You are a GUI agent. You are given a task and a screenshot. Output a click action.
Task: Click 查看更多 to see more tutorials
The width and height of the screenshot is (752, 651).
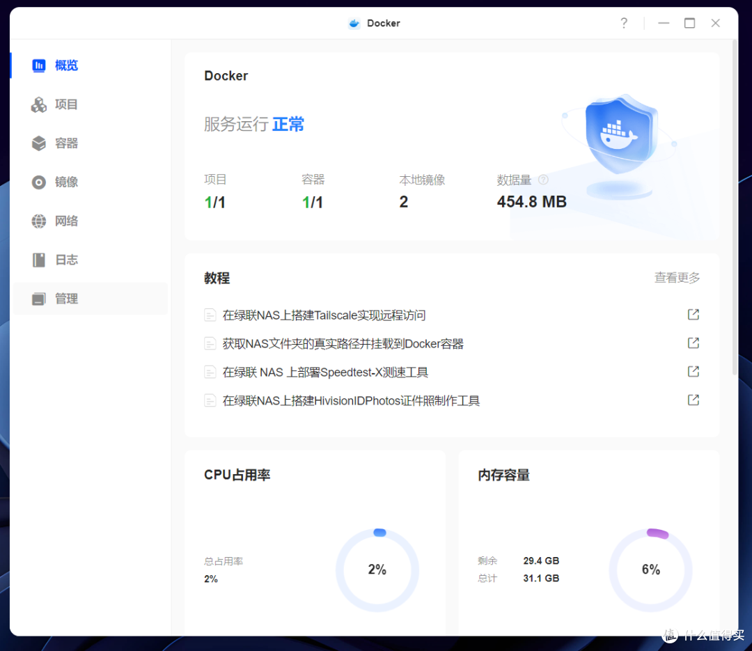click(x=677, y=278)
